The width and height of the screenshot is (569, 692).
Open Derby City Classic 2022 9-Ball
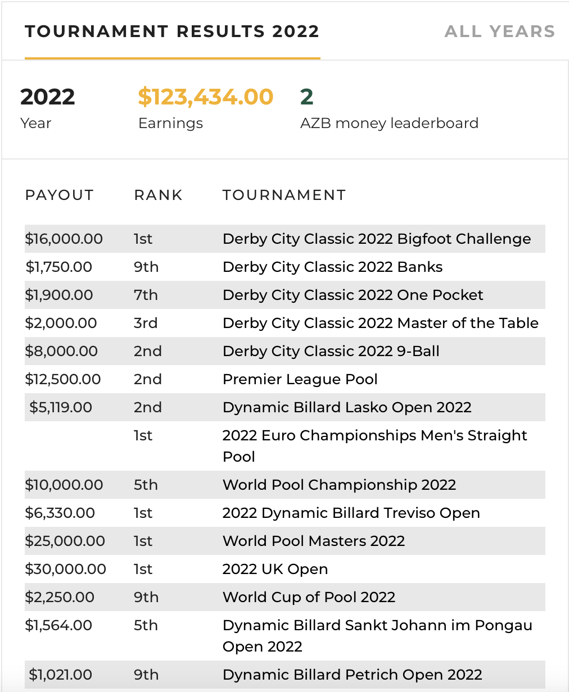click(331, 351)
